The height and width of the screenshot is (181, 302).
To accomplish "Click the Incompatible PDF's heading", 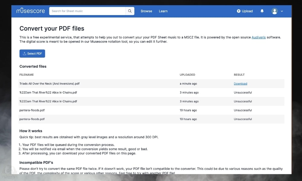I will [x=36, y=163].
